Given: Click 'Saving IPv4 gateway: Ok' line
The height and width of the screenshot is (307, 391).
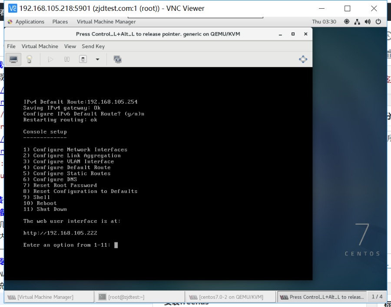Looking at the screenshot, I should pos(62,108).
